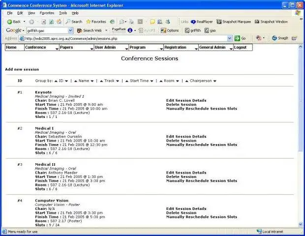The width and height of the screenshot is (305, 236).
Task: Click the vertical scrollbar thumb
Action: [301, 100]
